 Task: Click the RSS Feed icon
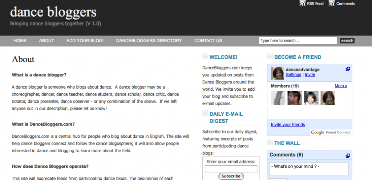pyautogui.click(x=302, y=3)
